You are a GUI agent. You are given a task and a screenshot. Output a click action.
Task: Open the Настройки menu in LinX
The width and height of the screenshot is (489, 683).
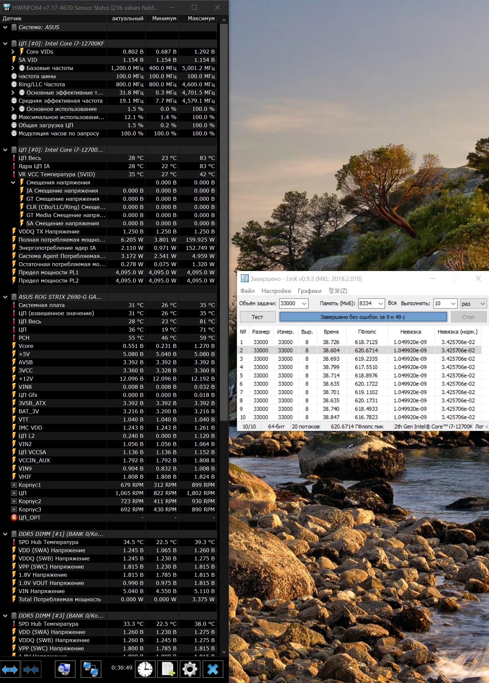[276, 291]
